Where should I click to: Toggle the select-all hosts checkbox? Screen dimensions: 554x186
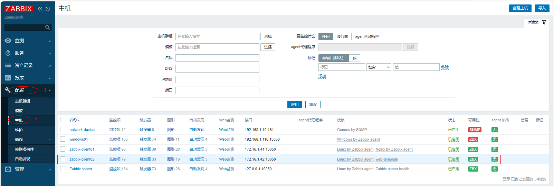coord(63,120)
